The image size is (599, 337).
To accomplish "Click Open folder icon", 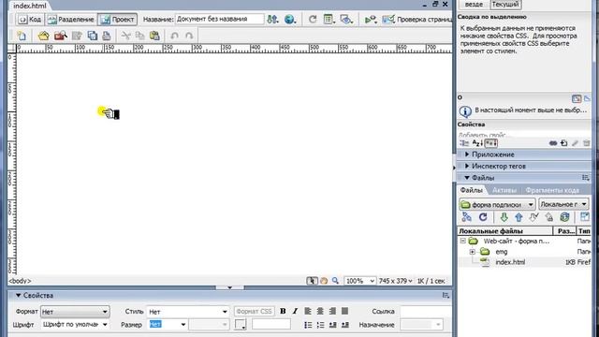I will [x=44, y=36].
